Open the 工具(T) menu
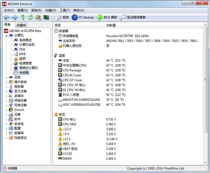The width and height of the screenshot is (210, 173). pyautogui.click(x=65, y=11)
